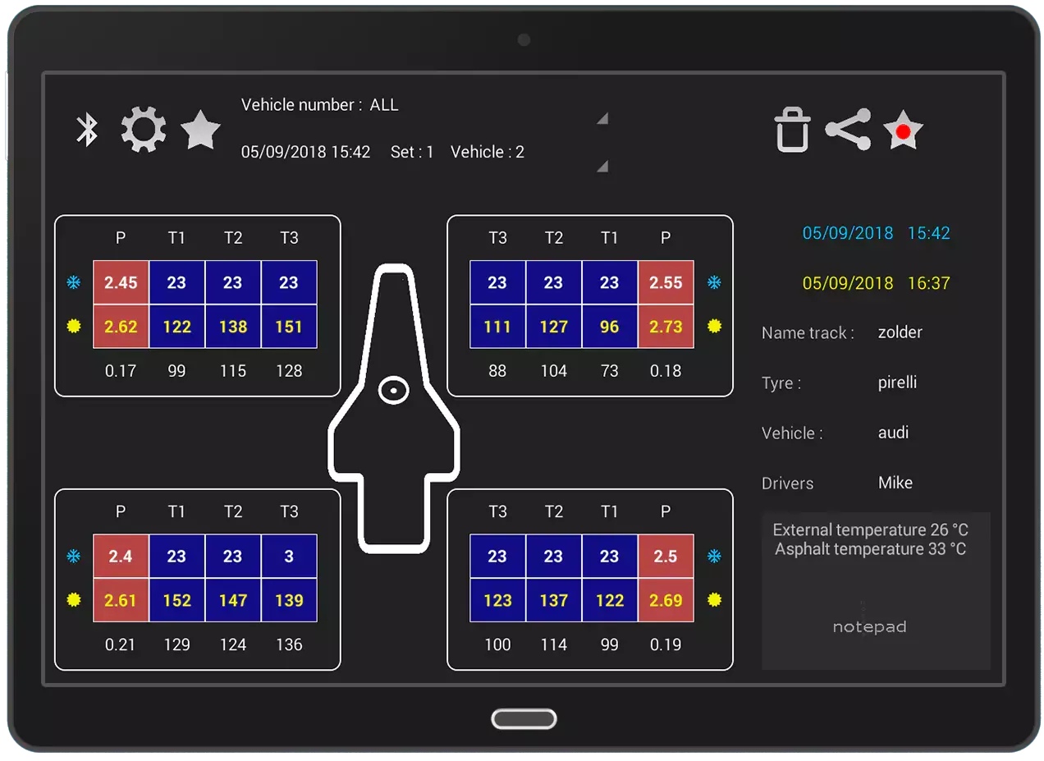This screenshot has width=1044, height=761.
Task: Select the hot pressure cell 2.61
Action: pyautogui.click(x=121, y=600)
